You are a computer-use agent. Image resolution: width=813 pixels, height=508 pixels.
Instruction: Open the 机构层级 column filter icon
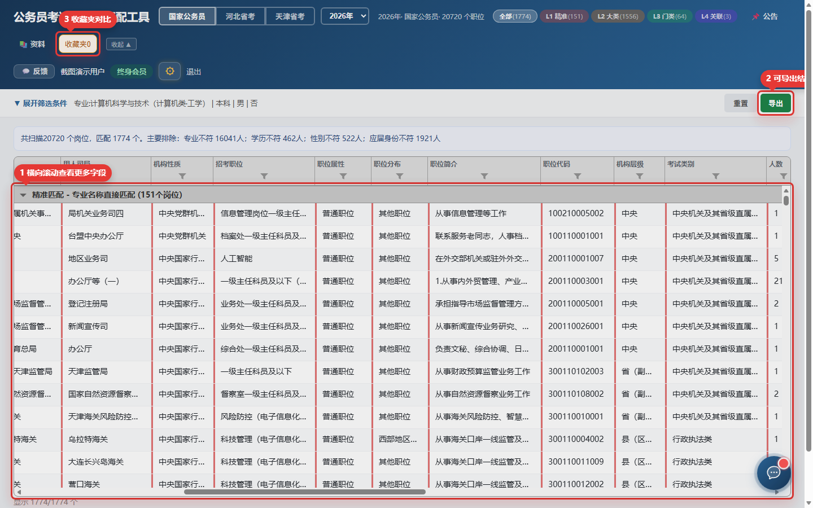640,176
